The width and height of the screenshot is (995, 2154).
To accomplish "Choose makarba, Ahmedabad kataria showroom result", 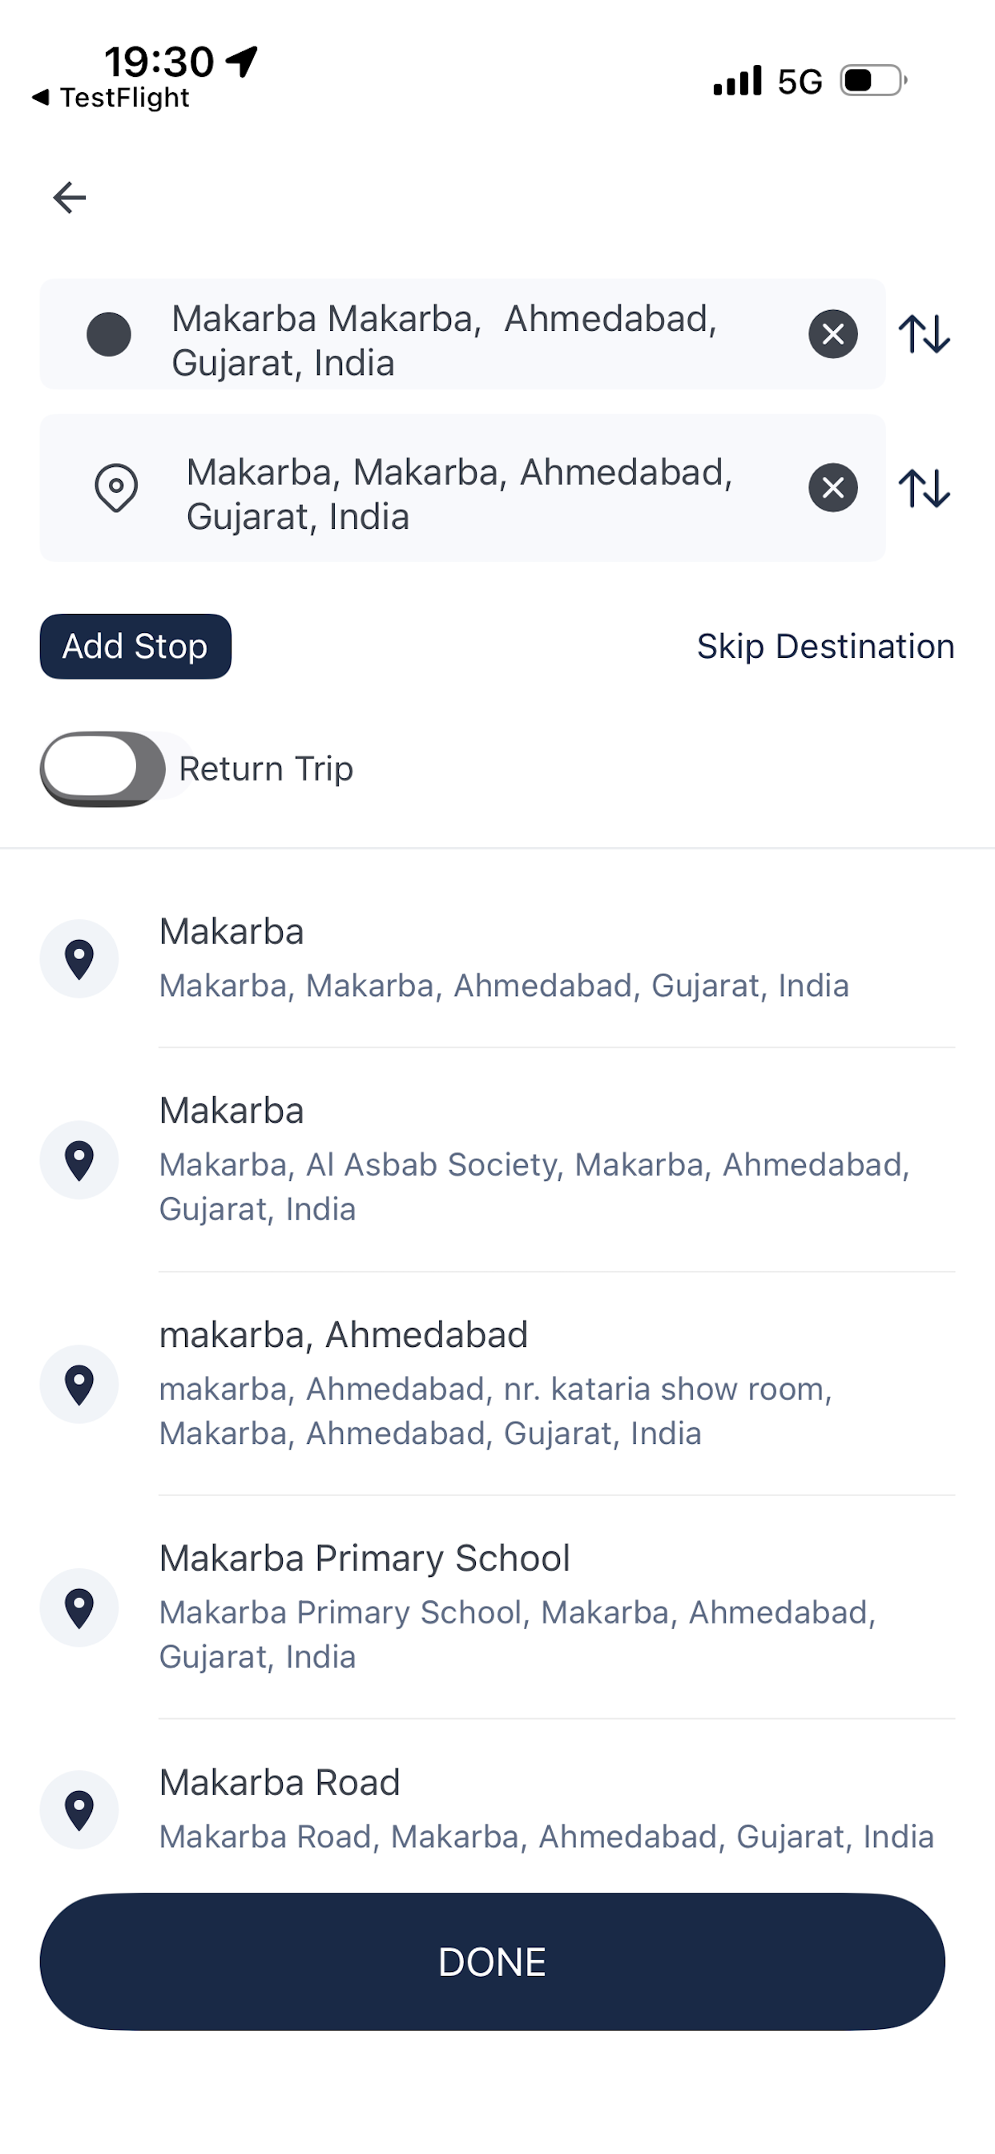I will pos(497,1384).
